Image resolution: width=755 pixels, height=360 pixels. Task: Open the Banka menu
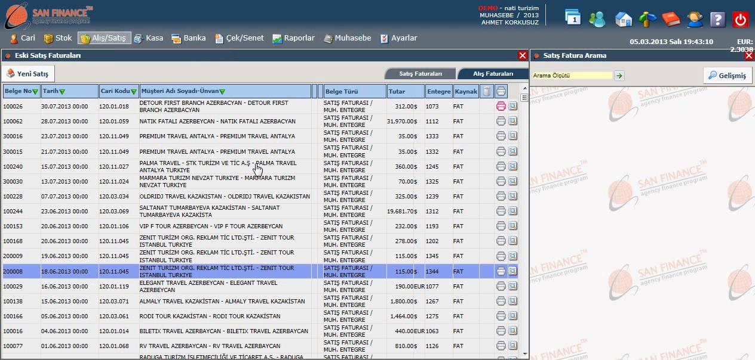[x=188, y=38]
